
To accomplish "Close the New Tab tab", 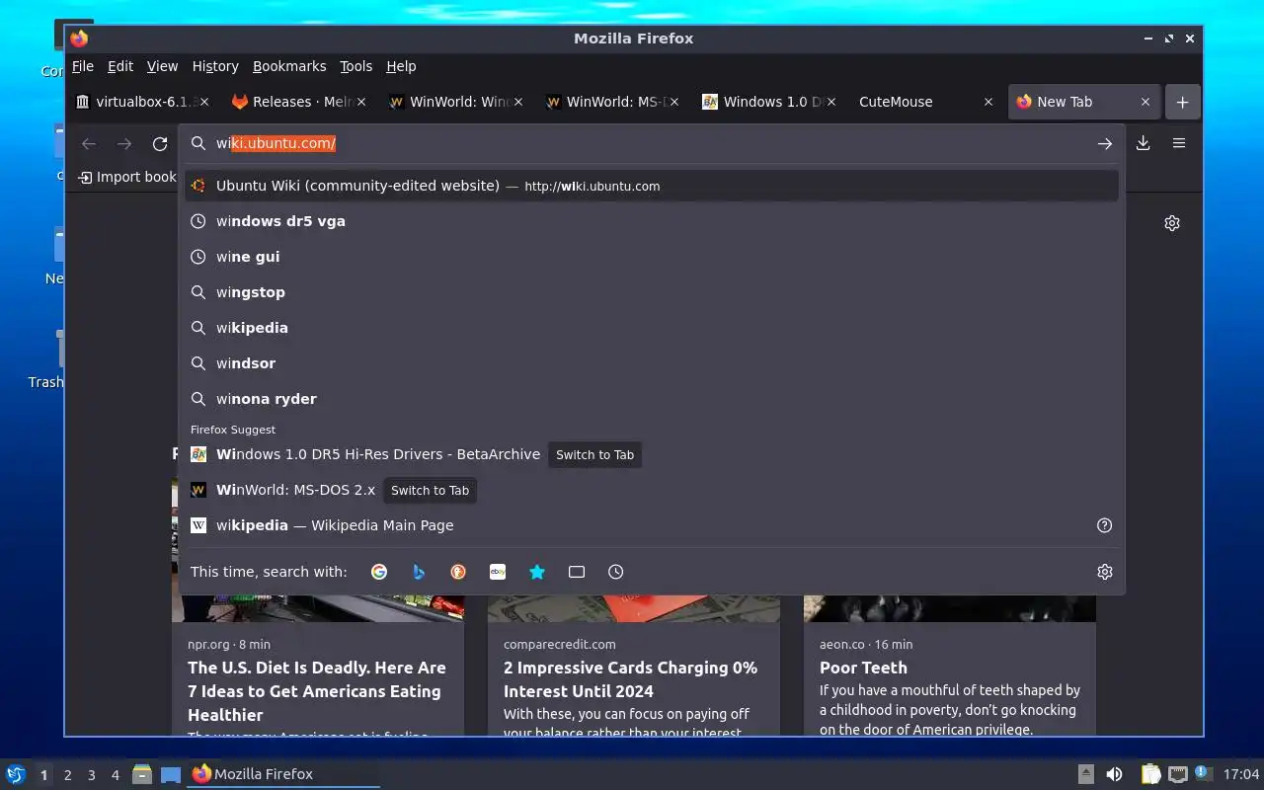I will 1145,102.
